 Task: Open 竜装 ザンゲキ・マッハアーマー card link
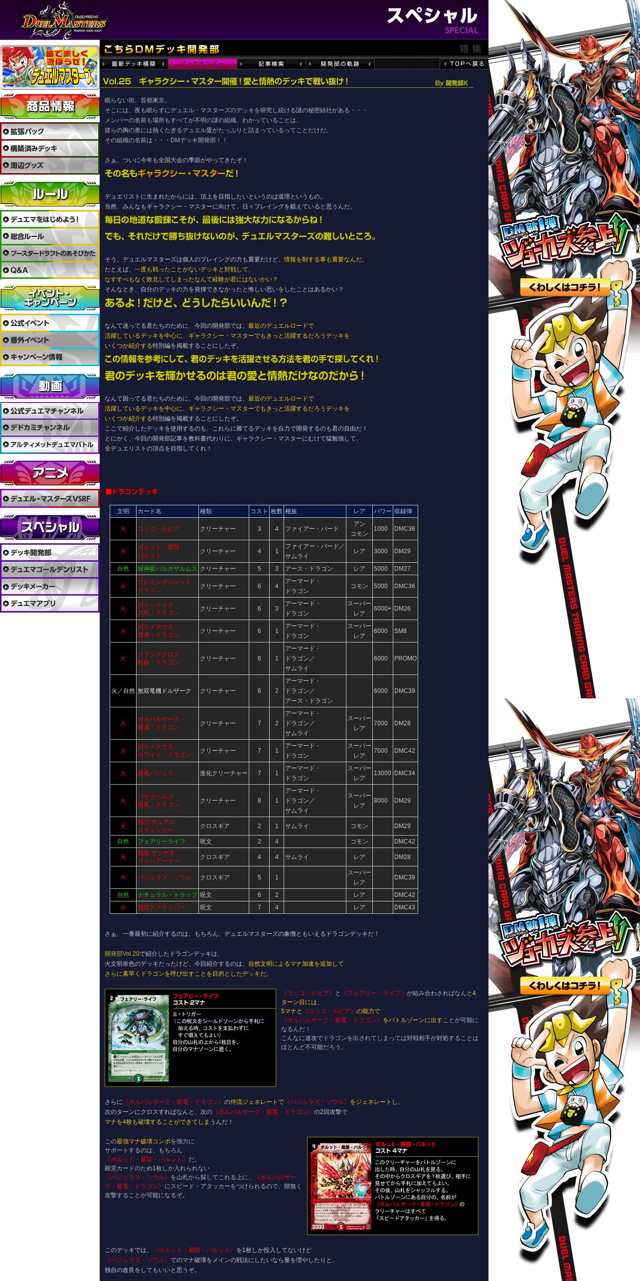point(159,857)
